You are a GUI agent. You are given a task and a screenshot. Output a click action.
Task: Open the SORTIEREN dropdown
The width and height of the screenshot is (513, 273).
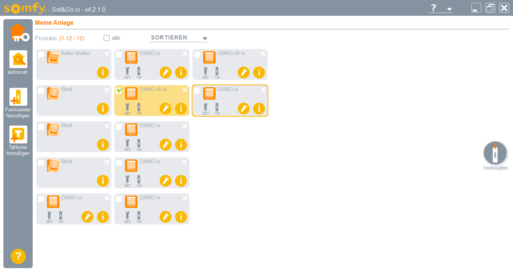point(178,38)
